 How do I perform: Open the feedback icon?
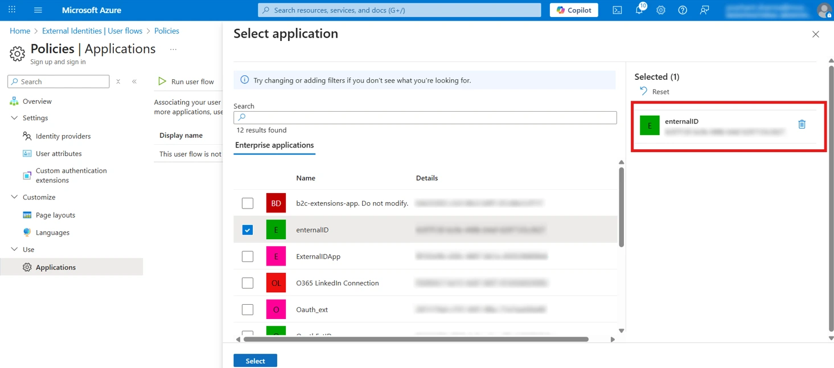click(x=704, y=10)
